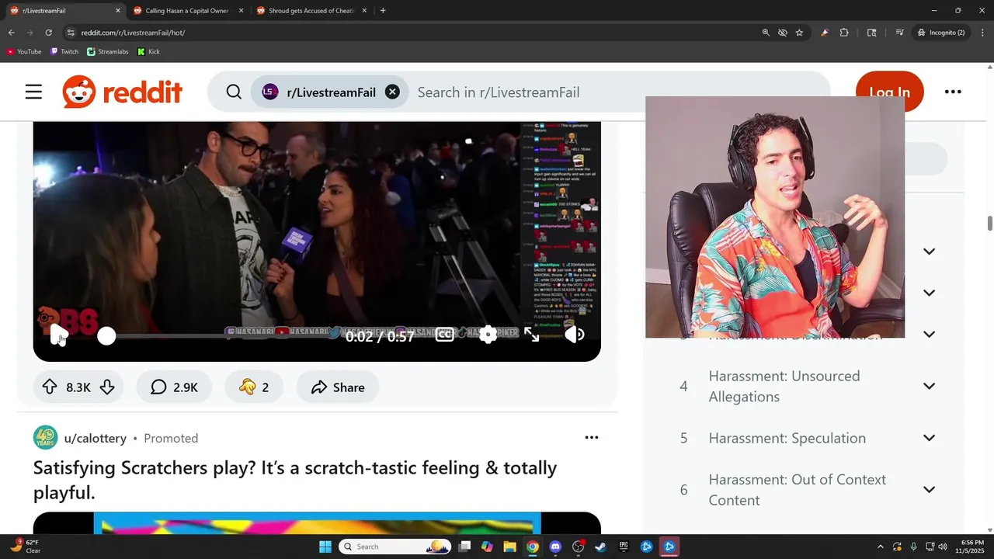Click the search magnifier icon in Reddit
The image size is (994, 559).
point(234,92)
